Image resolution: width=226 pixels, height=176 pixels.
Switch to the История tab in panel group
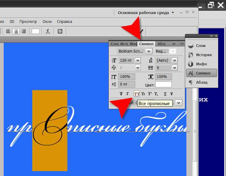124,44
